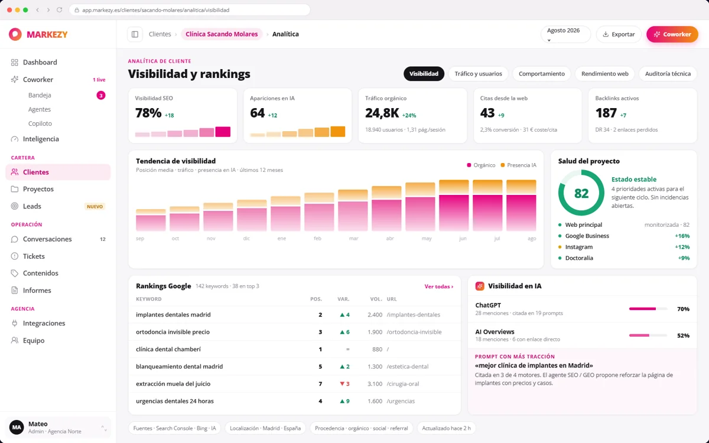Click the Bandeja badge showing 3
709x443 pixels.
[x=101, y=95]
